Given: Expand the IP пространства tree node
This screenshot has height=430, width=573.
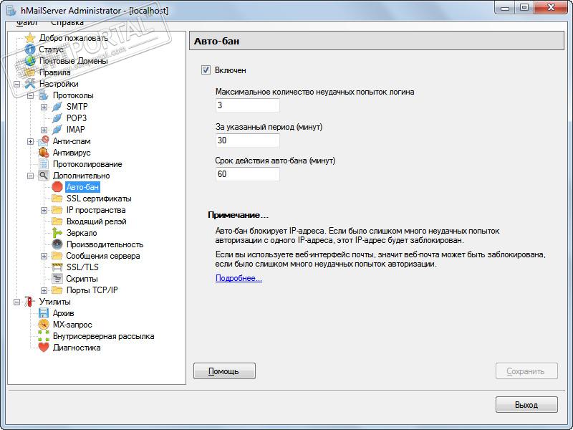Looking at the screenshot, I should pos(44,210).
